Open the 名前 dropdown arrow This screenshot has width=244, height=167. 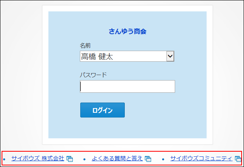(x=170, y=56)
